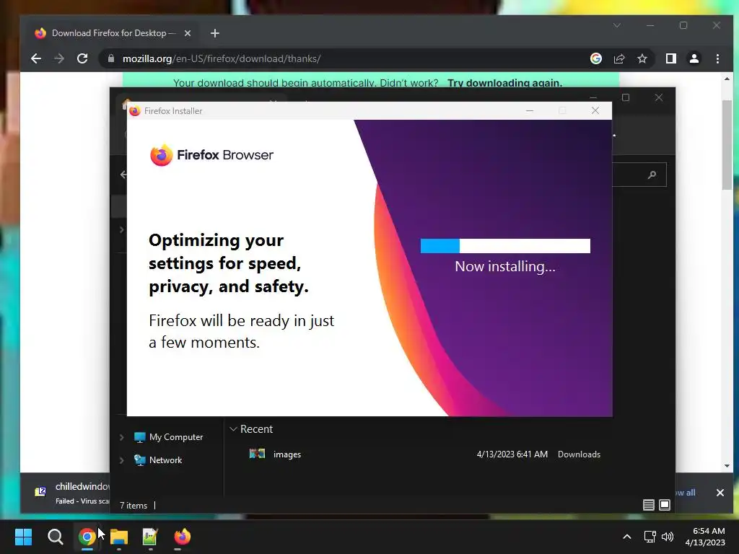
Task: Go back in Chrome browser
Action: coord(36,58)
